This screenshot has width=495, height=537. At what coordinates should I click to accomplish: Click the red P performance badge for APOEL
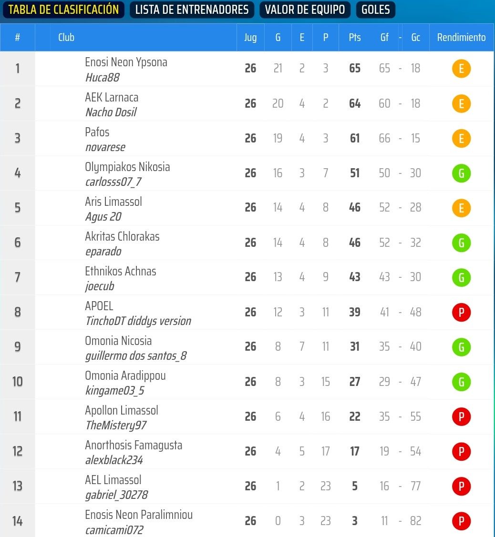pos(461,312)
